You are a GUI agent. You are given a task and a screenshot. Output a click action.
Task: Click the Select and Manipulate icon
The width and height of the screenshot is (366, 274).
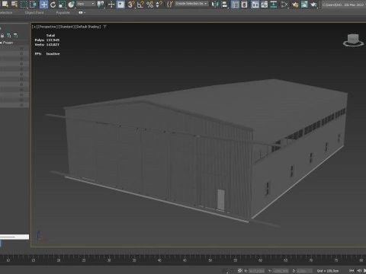tap(111, 5)
